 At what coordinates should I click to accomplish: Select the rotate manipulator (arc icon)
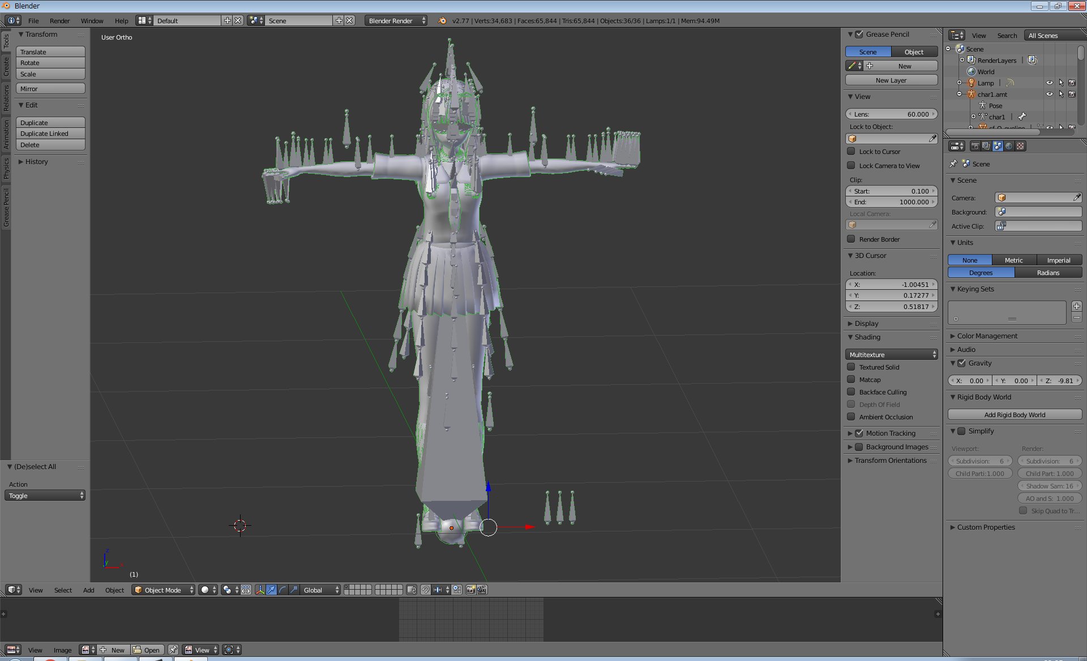pyautogui.click(x=283, y=590)
